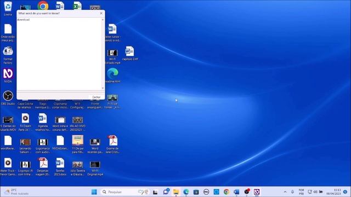Image resolution: width=351 pixels, height=197 pixels.
Task: Select the 'Dentes do tubarão.MOV' video file
Action: coord(8,124)
